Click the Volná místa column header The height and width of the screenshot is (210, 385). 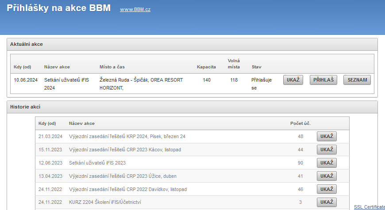[234, 64]
